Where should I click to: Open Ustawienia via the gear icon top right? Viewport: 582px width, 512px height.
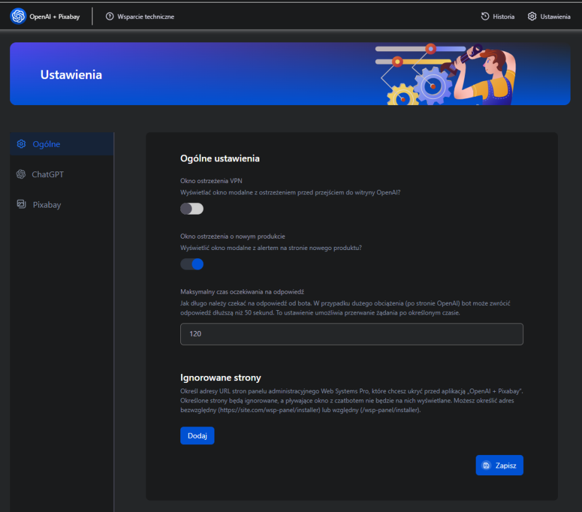pyautogui.click(x=531, y=16)
